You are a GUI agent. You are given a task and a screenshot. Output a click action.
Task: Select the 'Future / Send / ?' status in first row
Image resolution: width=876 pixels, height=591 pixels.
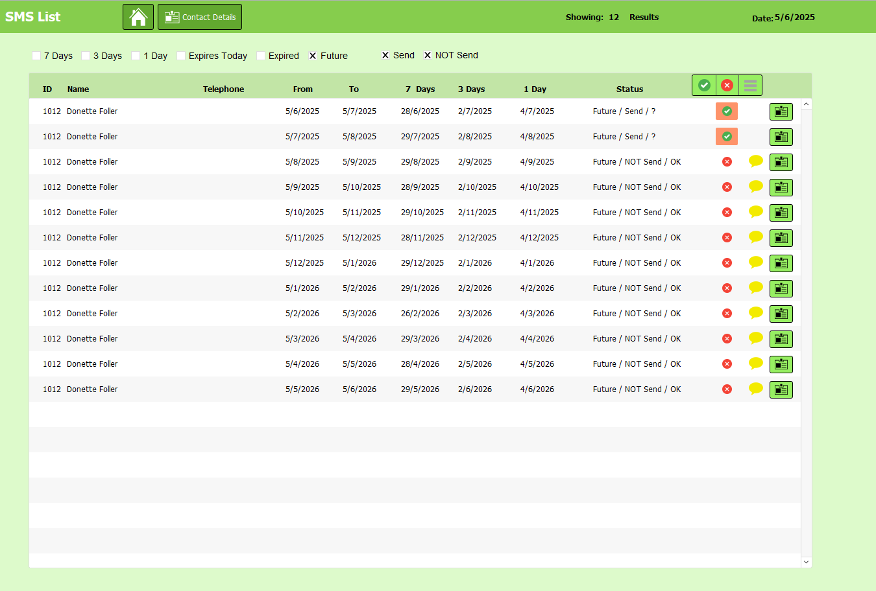click(624, 111)
